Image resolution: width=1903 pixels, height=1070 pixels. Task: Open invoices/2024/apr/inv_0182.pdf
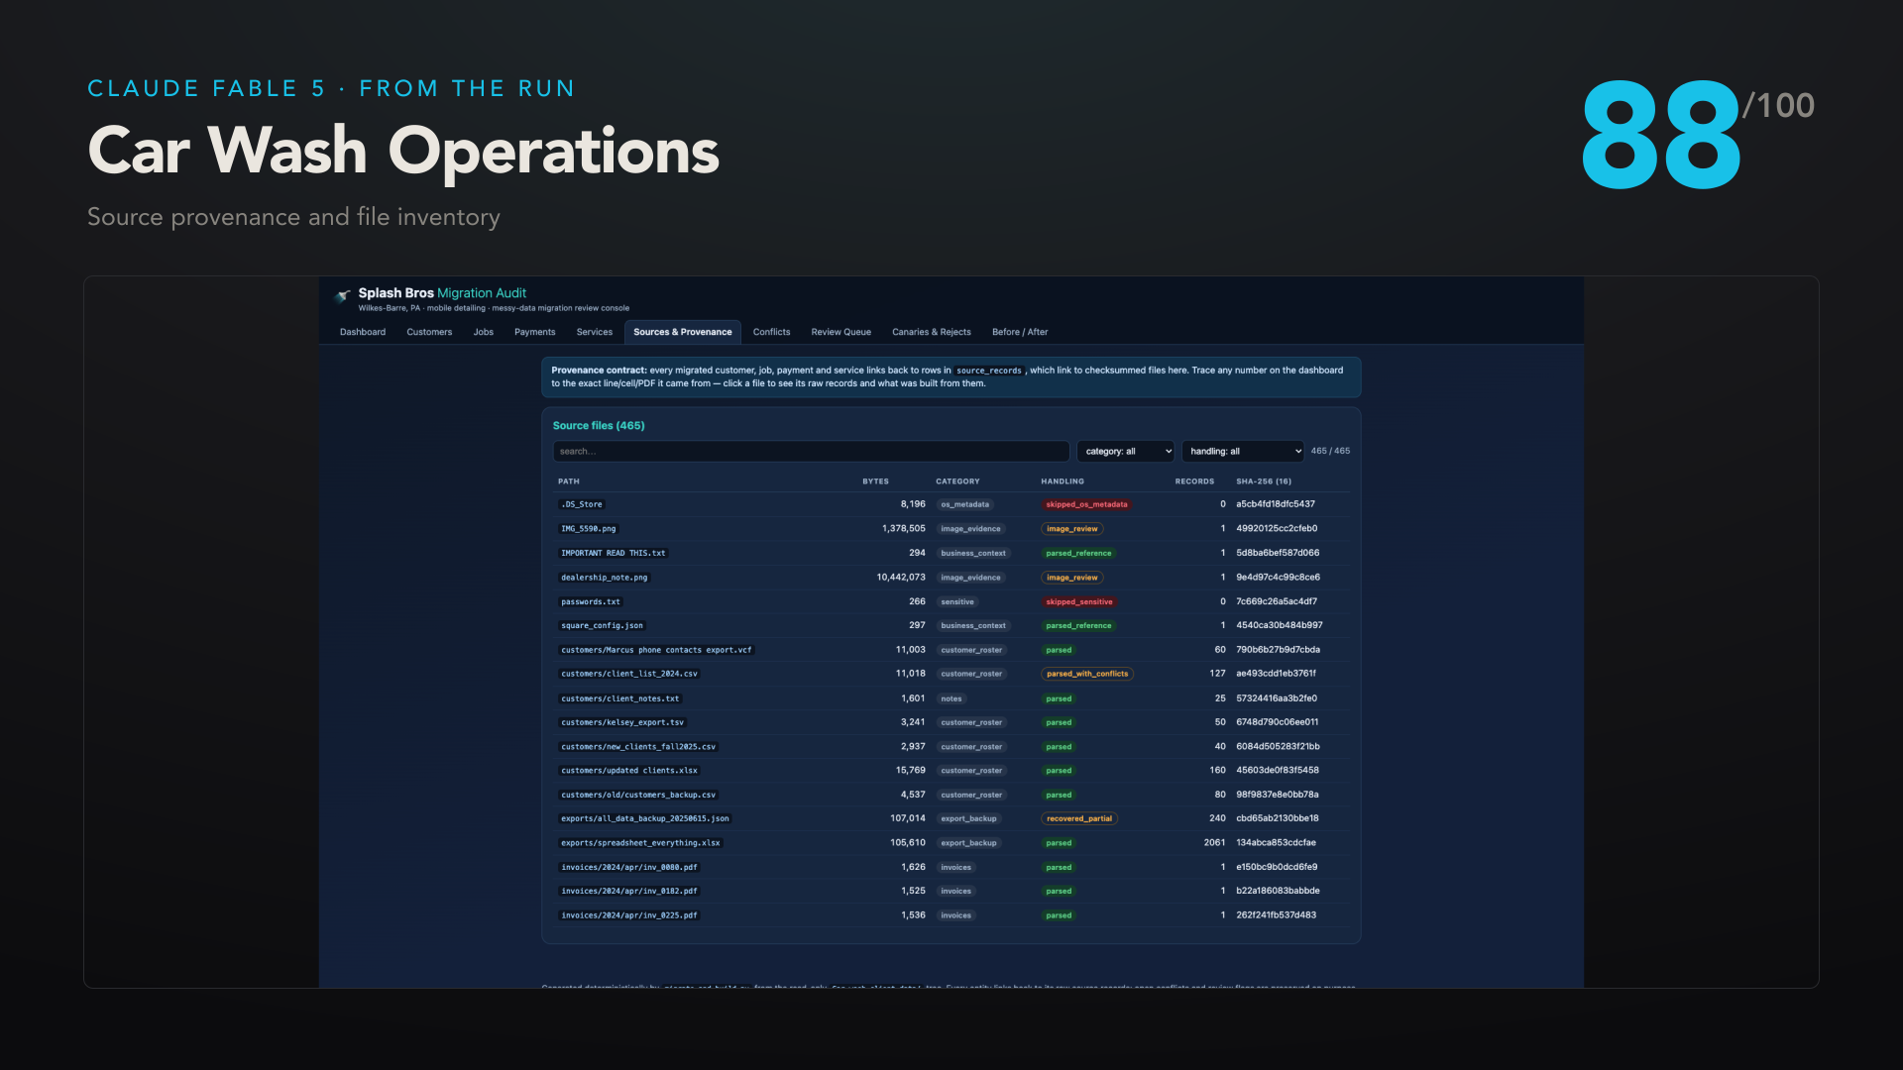[629, 892]
